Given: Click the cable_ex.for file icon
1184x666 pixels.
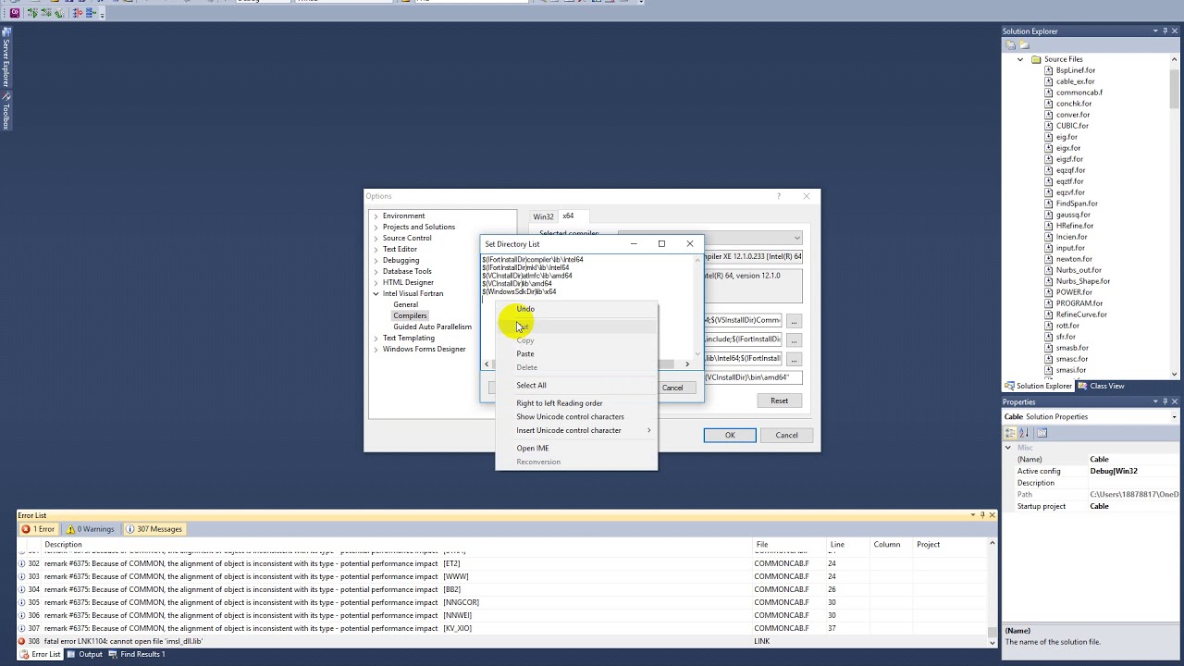Looking at the screenshot, I should pyautogui.click(x=1048, y=81).
